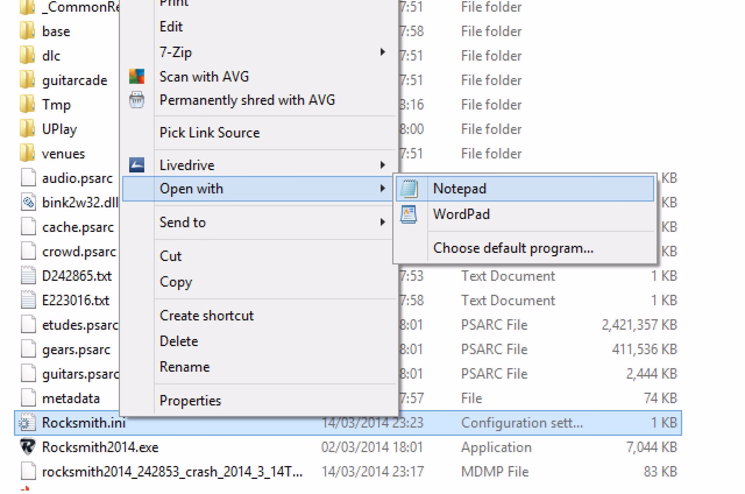The image size is (745, 494).
Task: Select Scan with AVG
Action: (x=204, y=77)
